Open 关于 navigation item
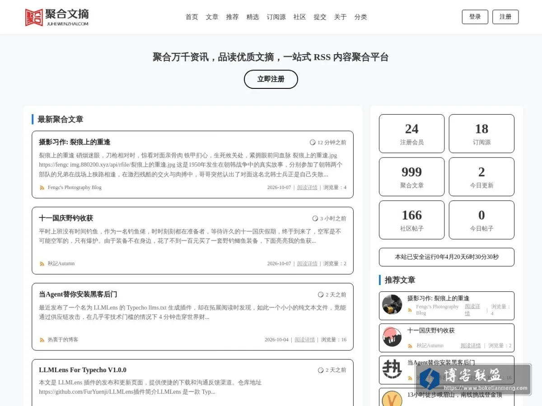Screen dimensions: 542x406 (340, 17)
